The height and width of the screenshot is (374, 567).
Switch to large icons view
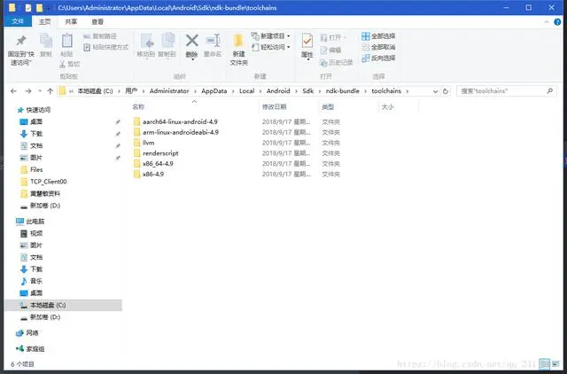555,364
